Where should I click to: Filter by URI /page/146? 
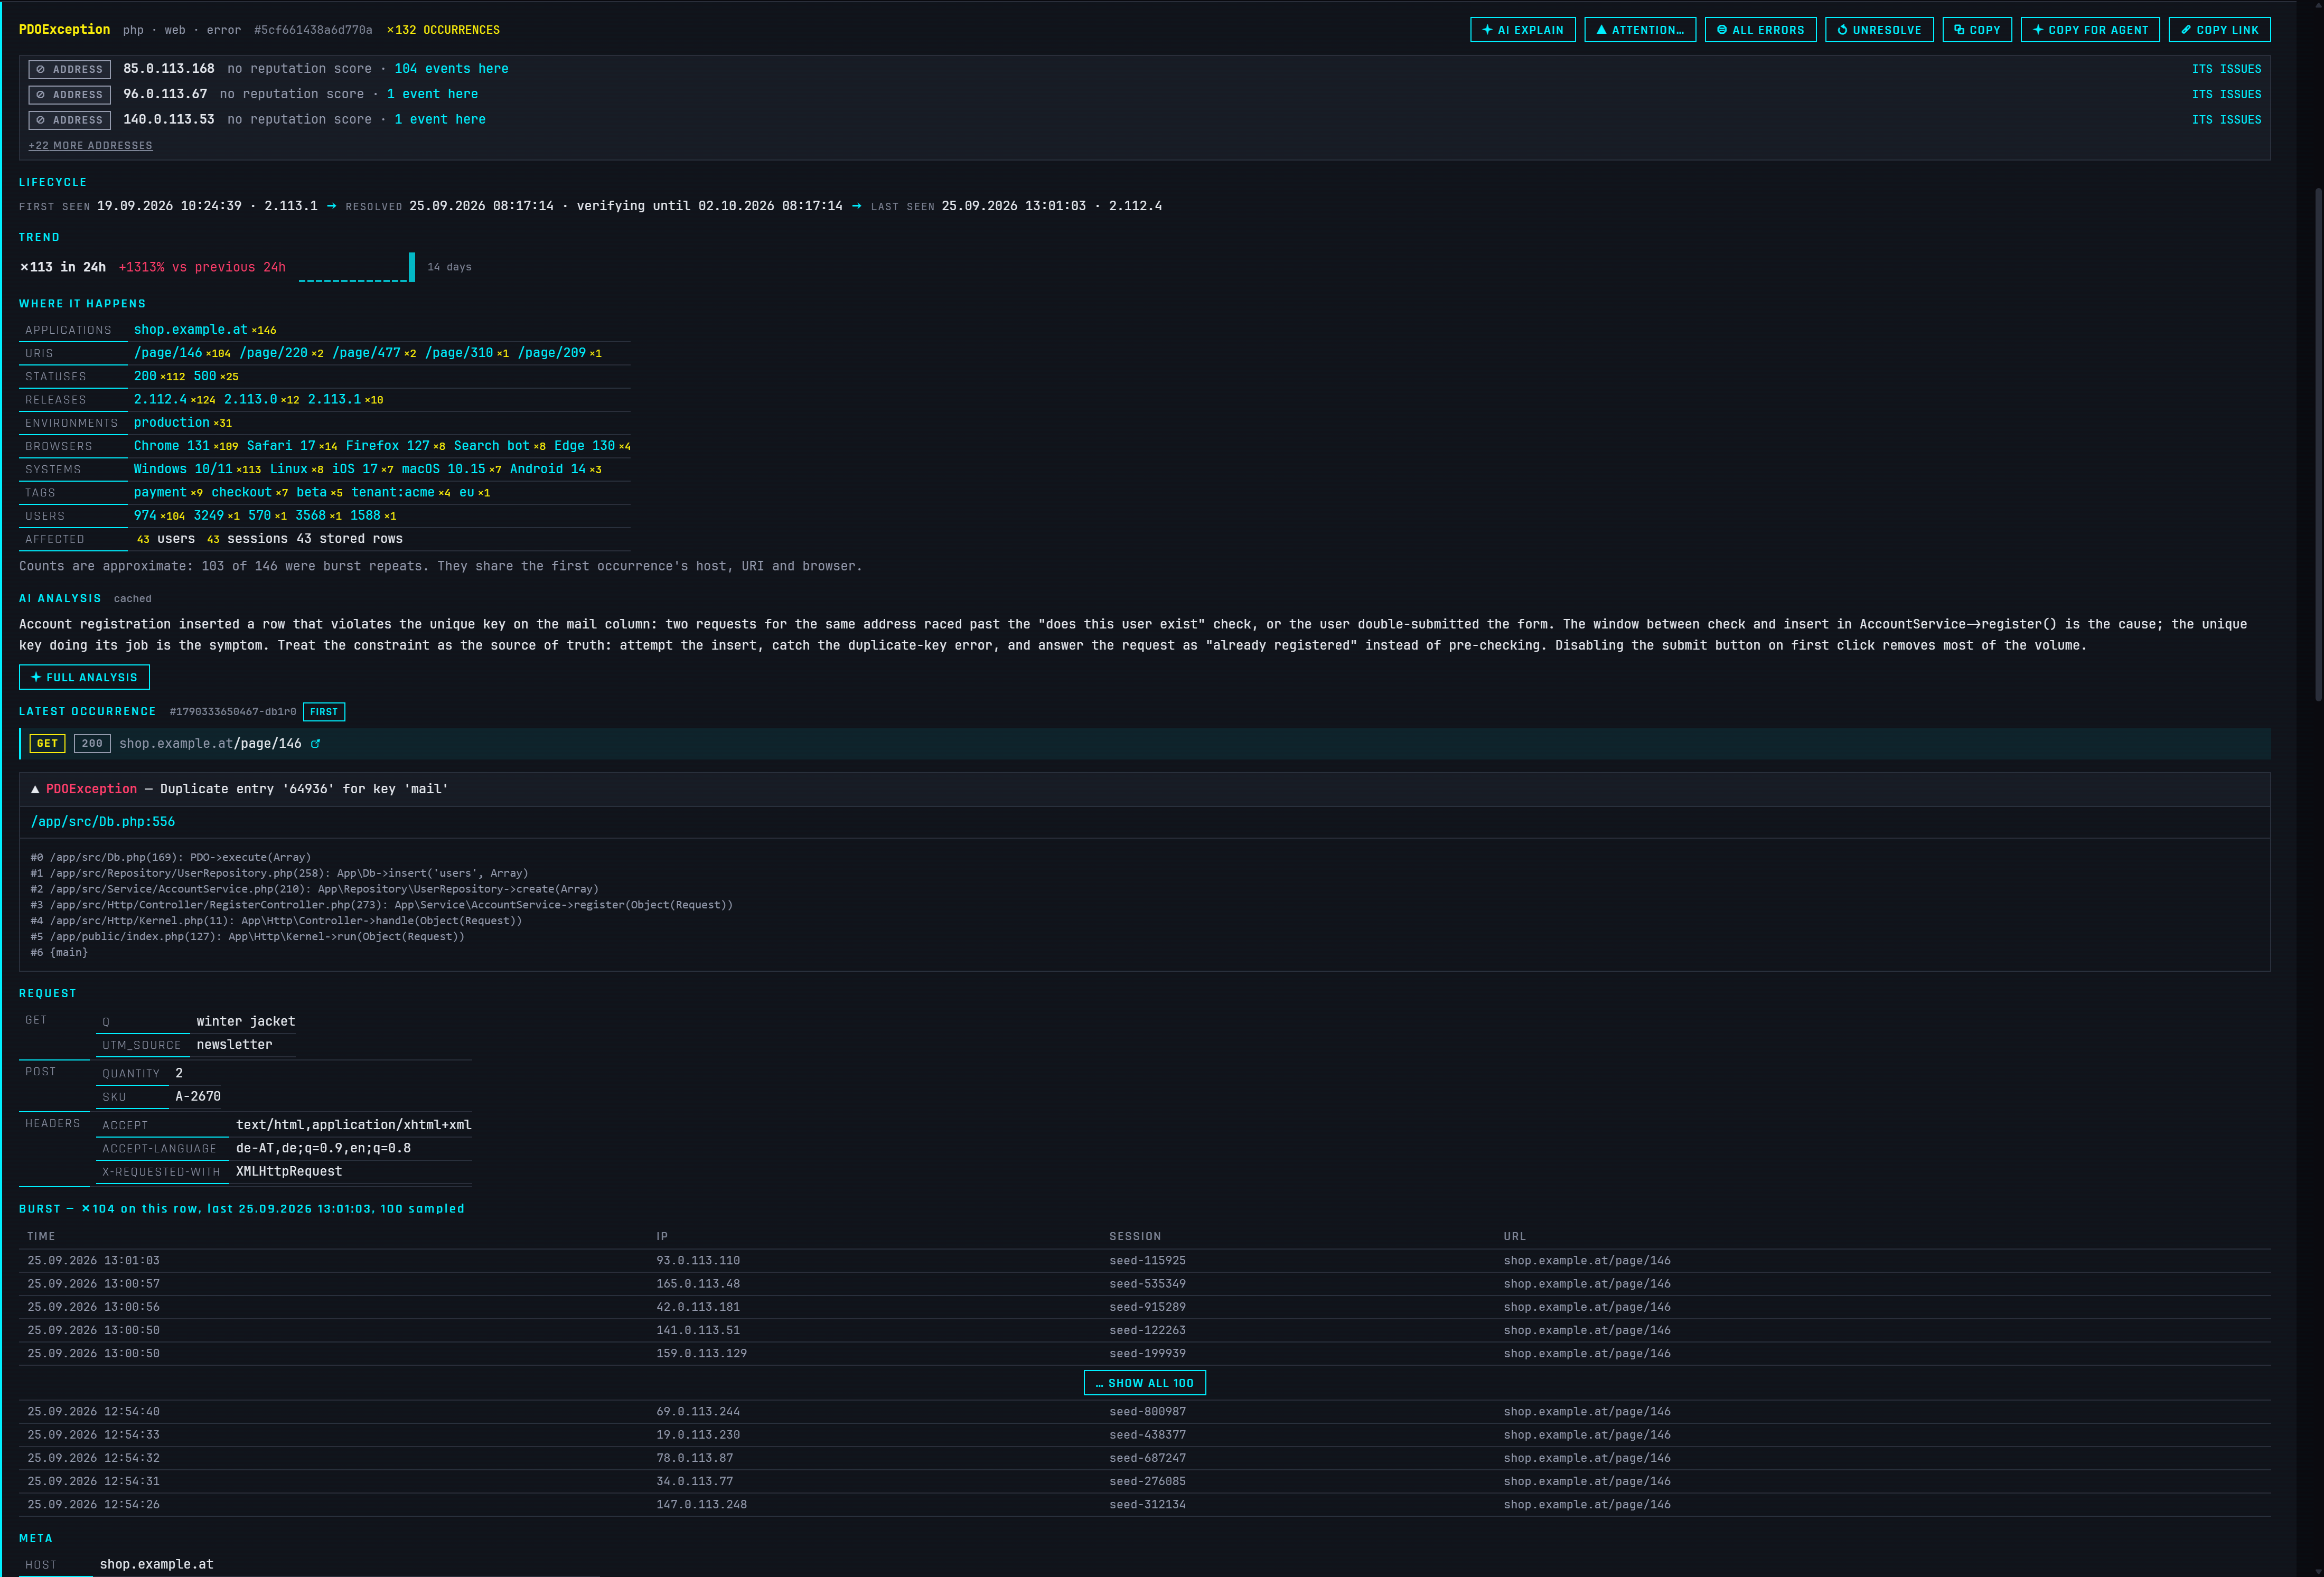tap(168, 353)
